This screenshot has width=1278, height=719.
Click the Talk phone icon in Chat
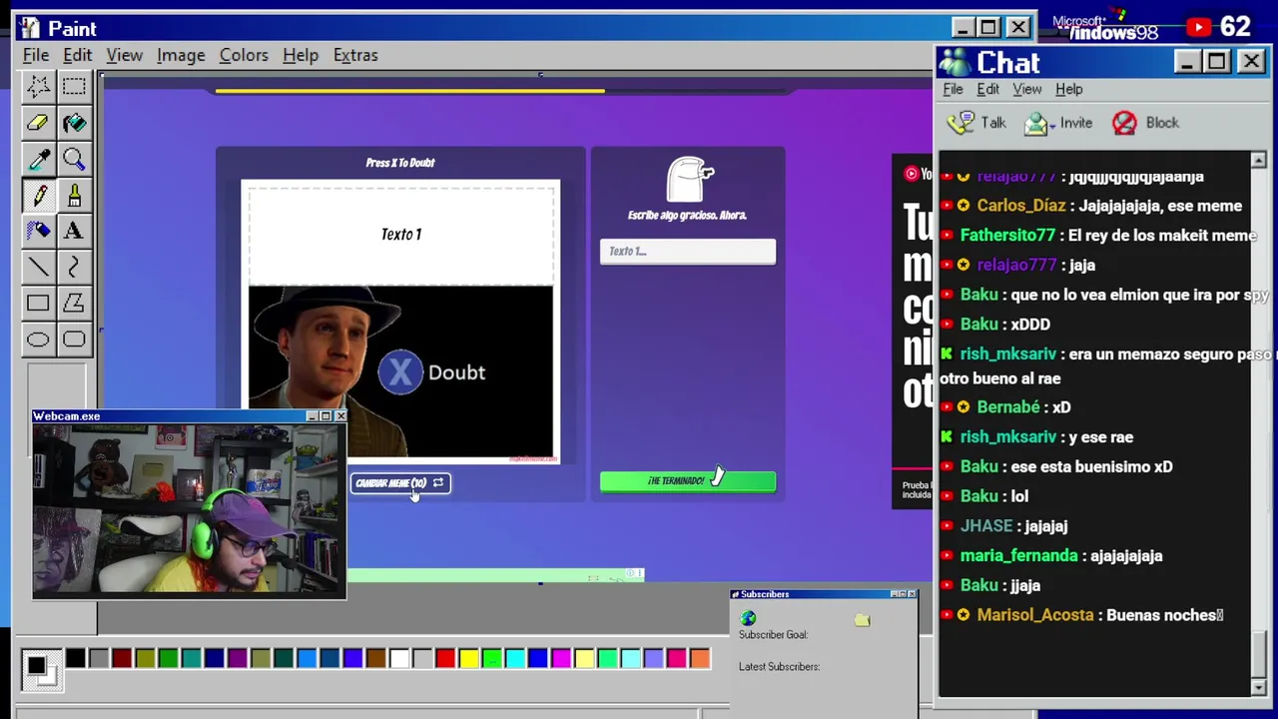pos(960,122)
